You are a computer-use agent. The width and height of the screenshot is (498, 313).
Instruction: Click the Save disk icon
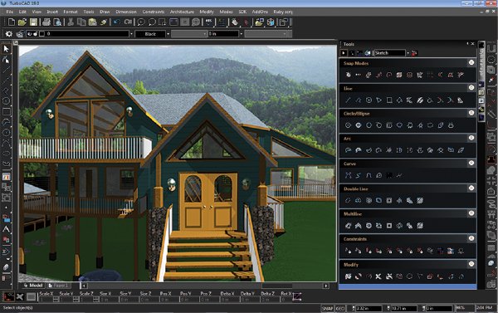(33, 22)
